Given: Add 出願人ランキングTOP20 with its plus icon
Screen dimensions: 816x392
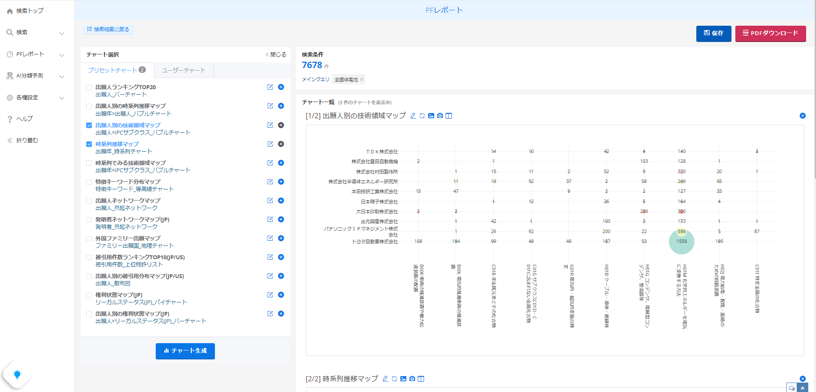Looking at the screenshot, I should (x=281, y=87).
